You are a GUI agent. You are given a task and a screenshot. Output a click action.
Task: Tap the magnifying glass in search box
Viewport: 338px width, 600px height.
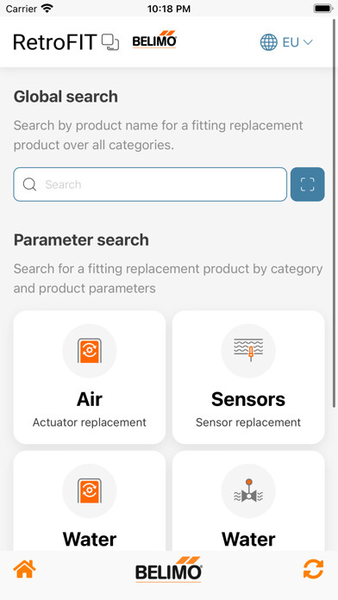(x=29, y=184)
